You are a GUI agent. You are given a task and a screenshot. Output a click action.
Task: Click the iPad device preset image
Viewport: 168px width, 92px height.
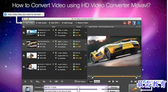[x=28, y=89]
